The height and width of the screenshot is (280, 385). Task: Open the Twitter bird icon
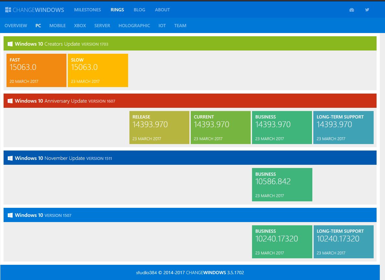coord(367,10)
